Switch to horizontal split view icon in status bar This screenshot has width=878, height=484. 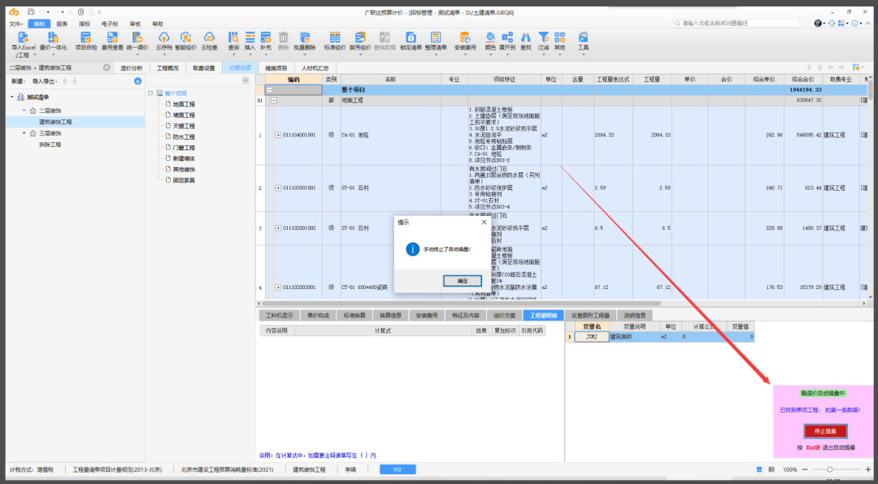(759, 469)
